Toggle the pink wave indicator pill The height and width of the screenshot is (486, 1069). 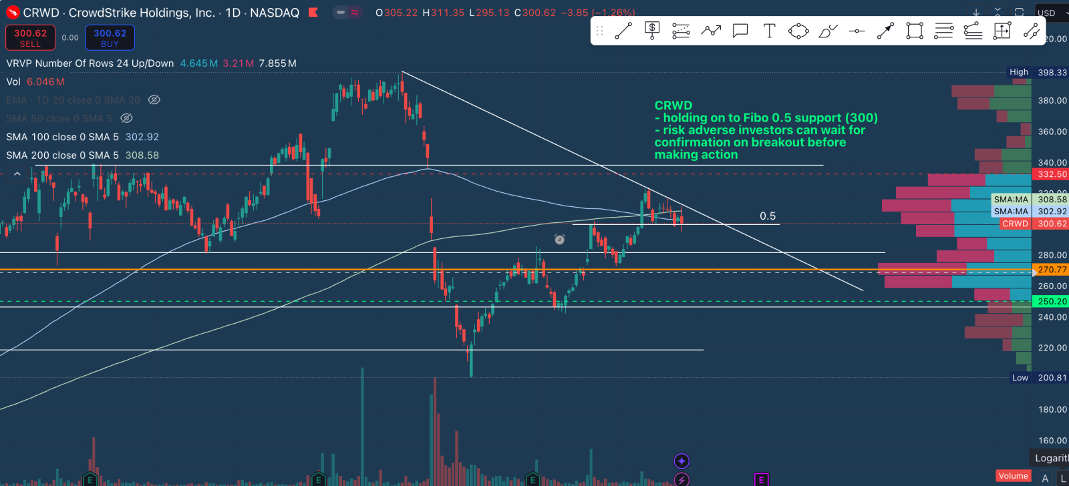click(x=355, y=13)
